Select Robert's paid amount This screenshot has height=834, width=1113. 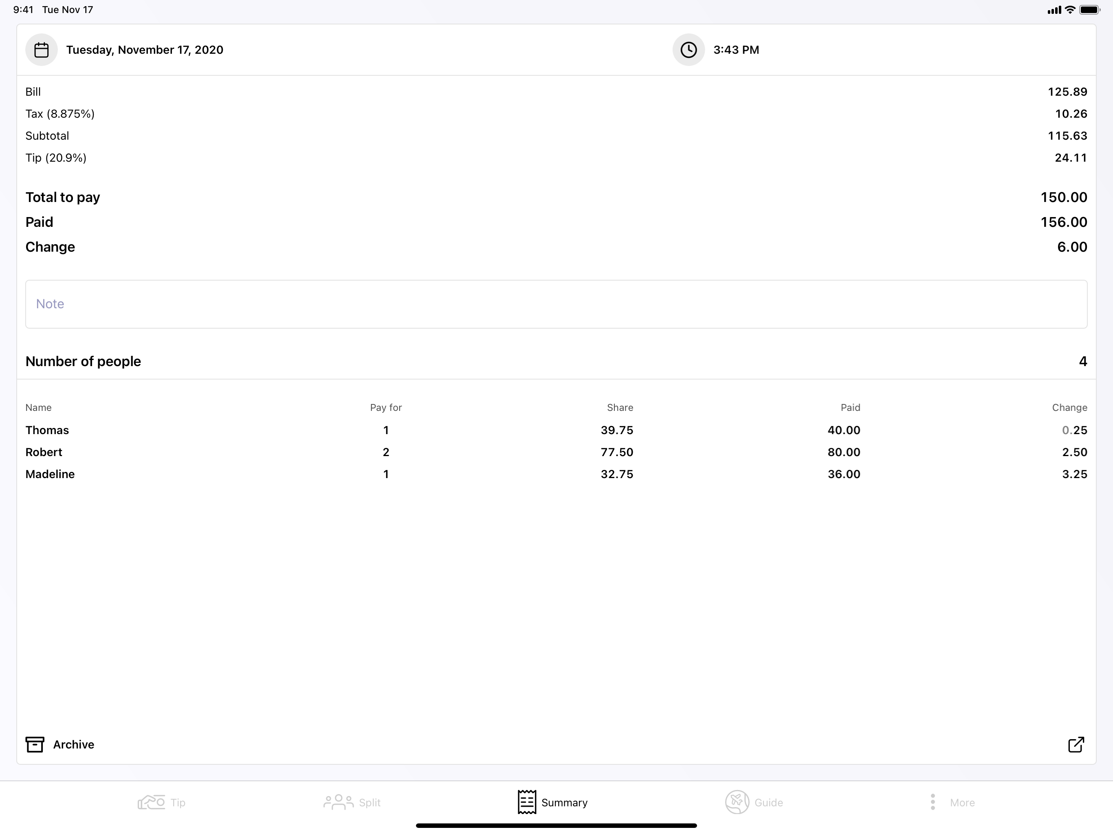coord(844,452)
